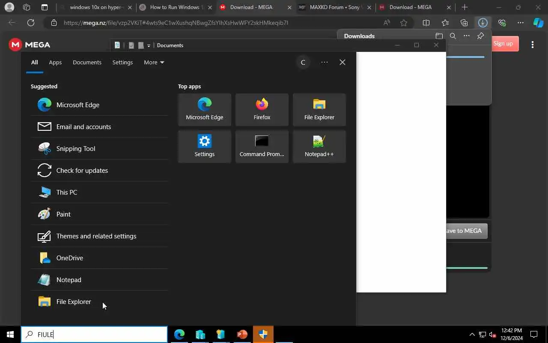Open Browser essentials heart icon
The image size is (548, 343).
pyautogui.click(x=502, y=23)
